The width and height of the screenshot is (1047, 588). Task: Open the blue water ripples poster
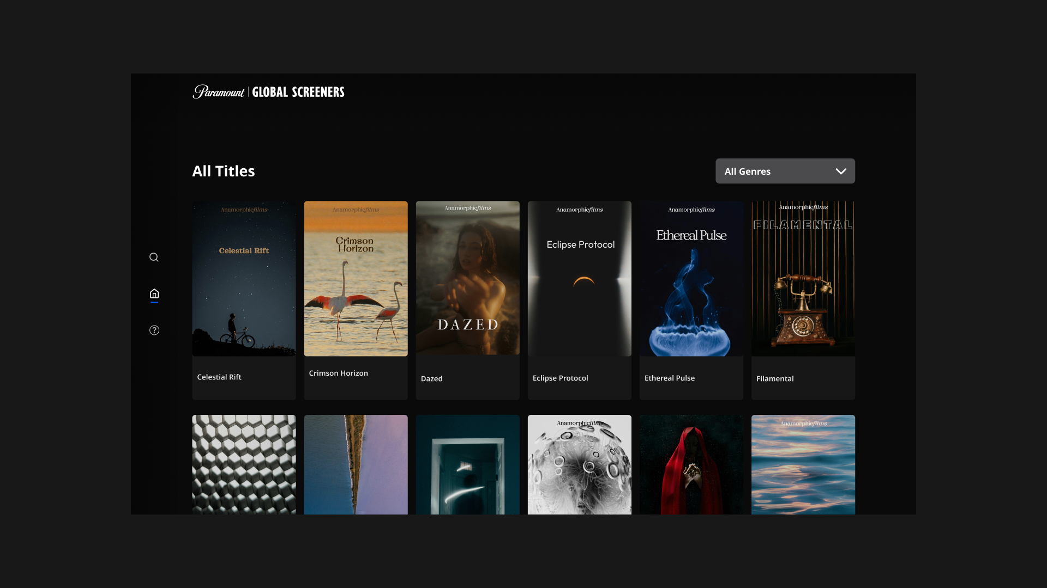pyautogui.click(x=803, y=464)
